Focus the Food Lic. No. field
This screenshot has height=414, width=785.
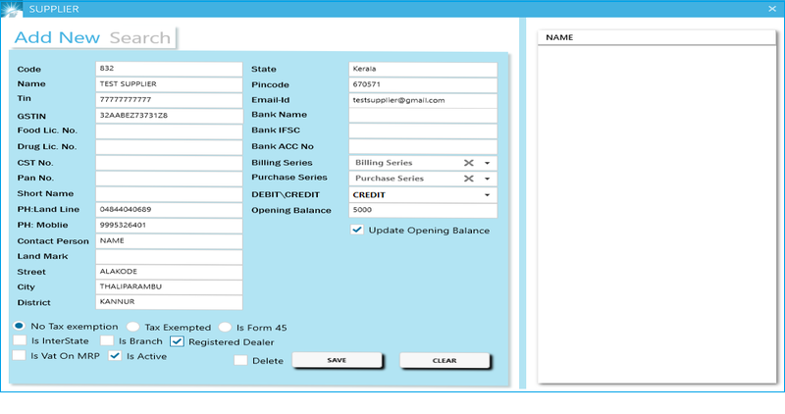click(x=169, y=131)
